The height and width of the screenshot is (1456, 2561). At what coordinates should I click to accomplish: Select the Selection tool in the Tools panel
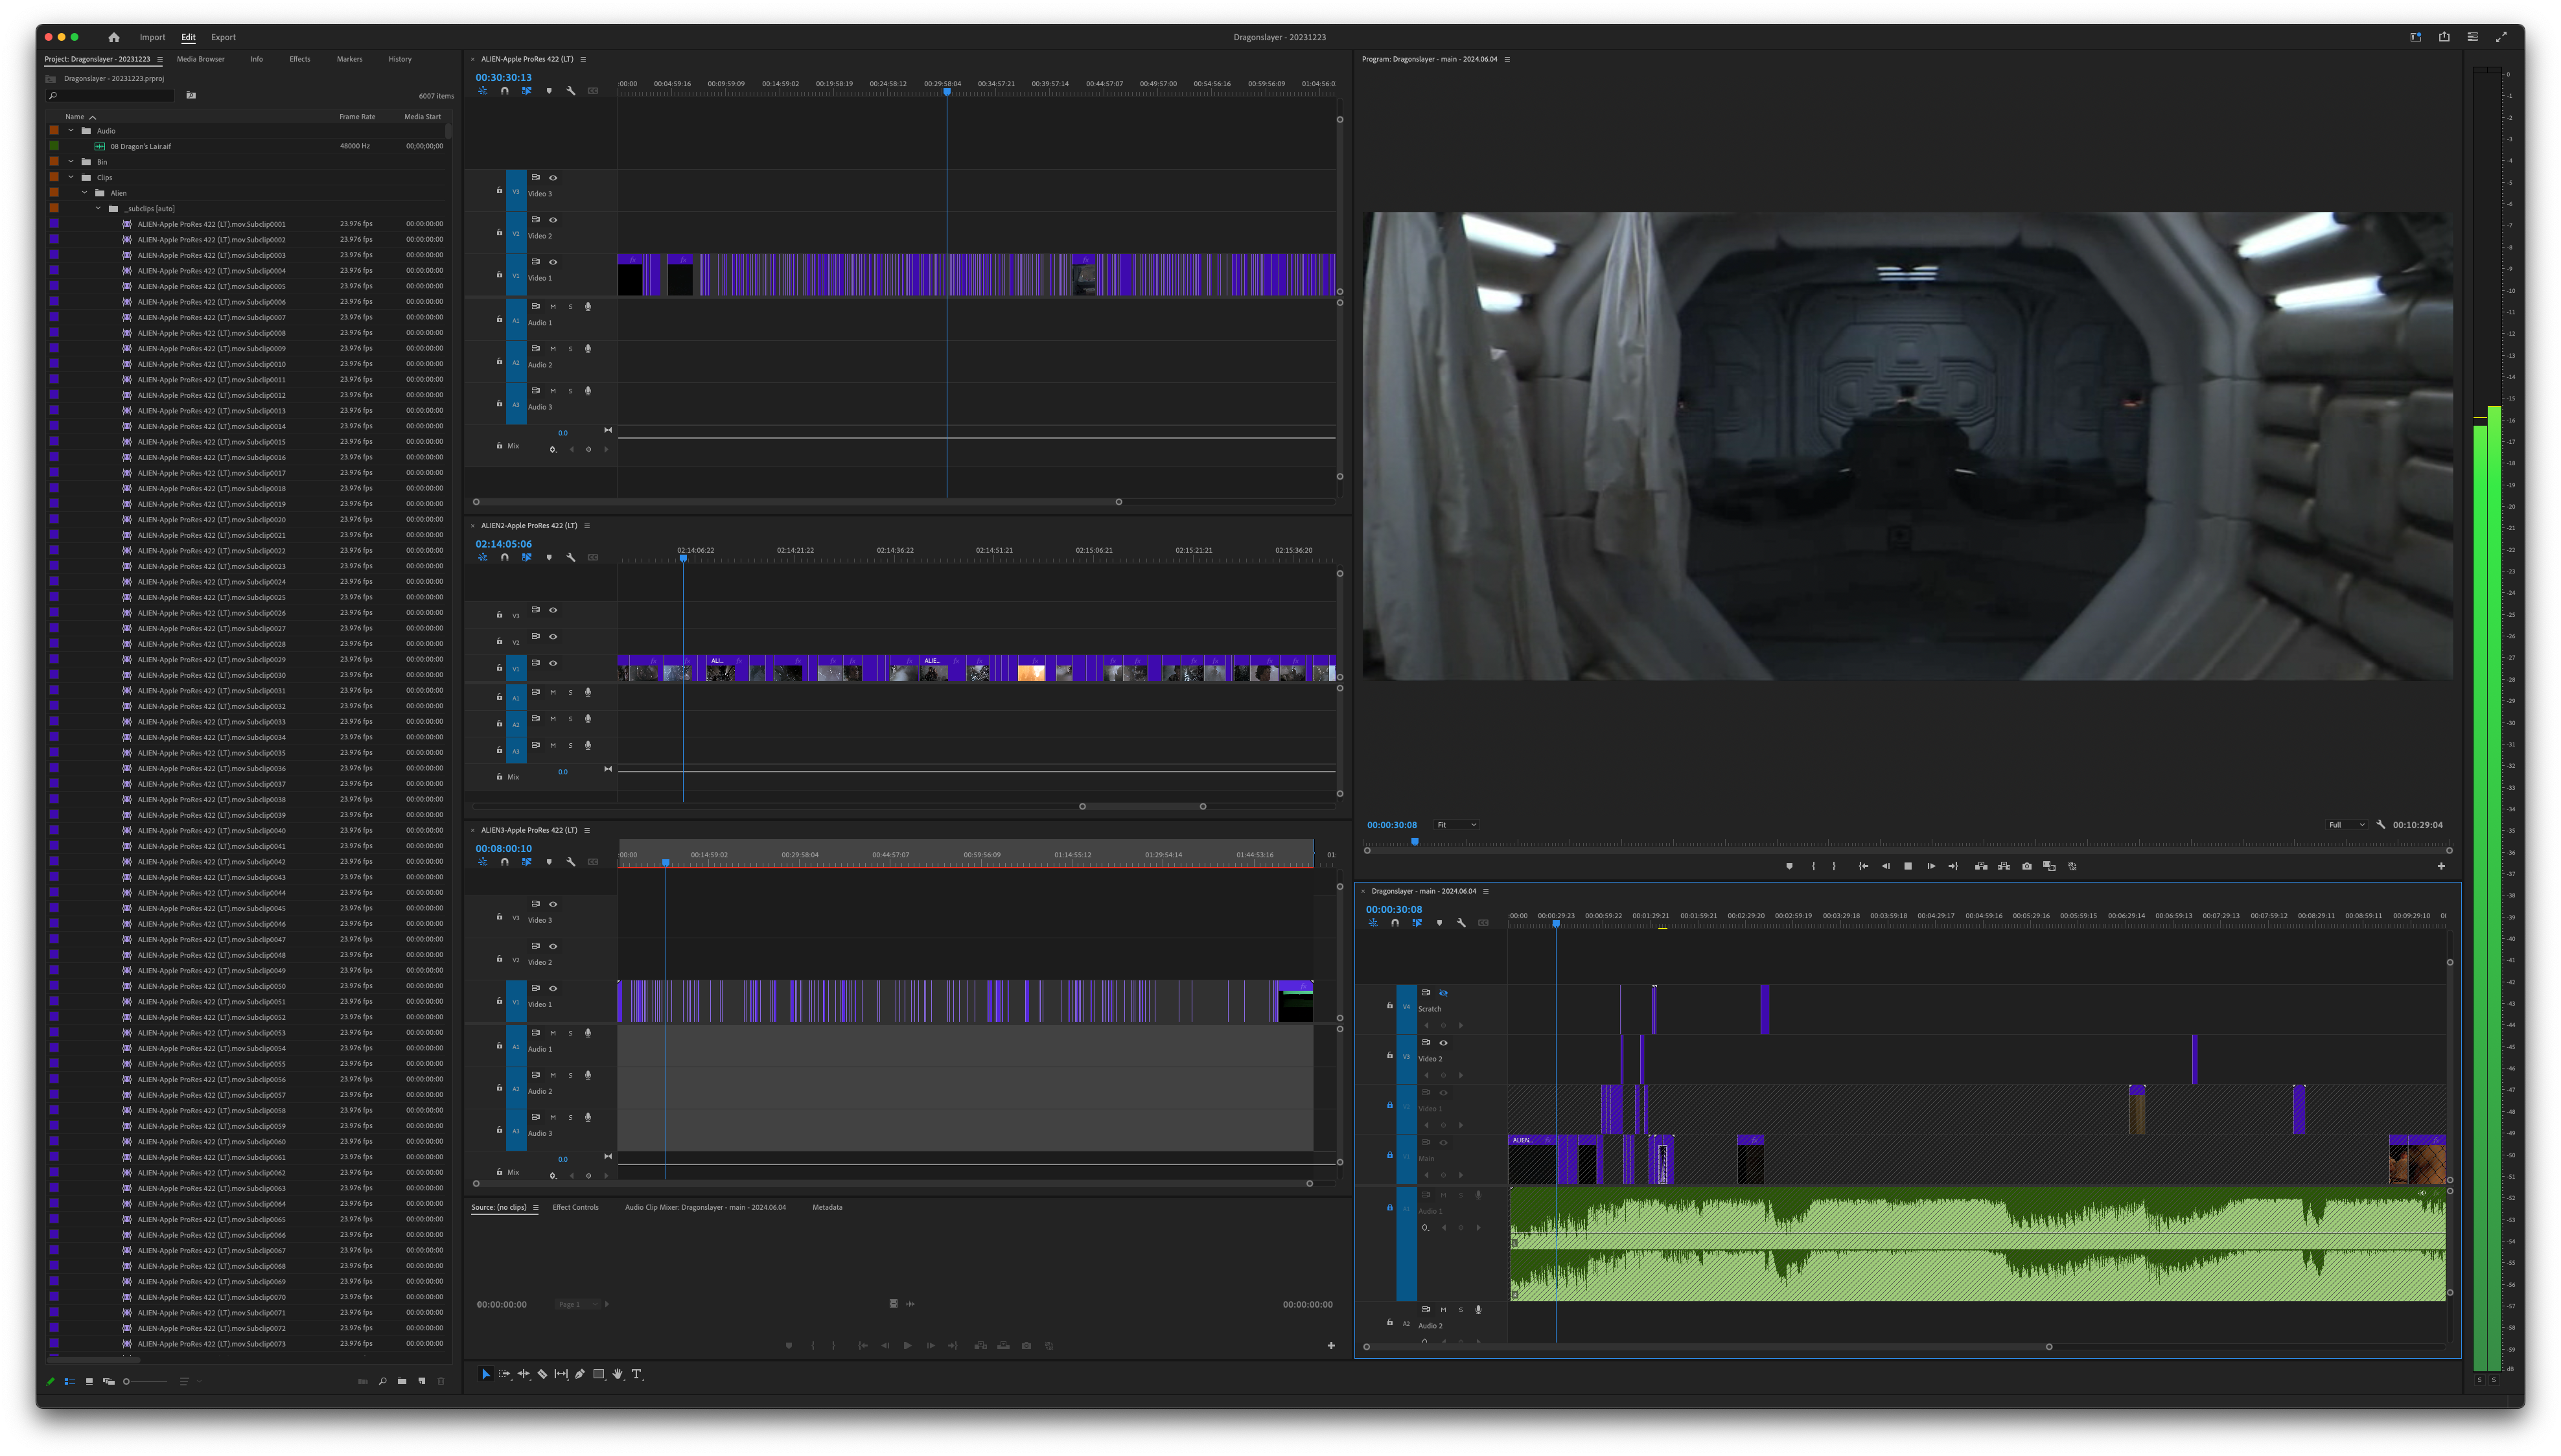click(x=485, y=1374)
